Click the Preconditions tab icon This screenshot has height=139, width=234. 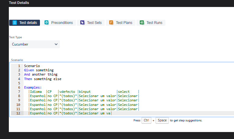pos(47,23)
